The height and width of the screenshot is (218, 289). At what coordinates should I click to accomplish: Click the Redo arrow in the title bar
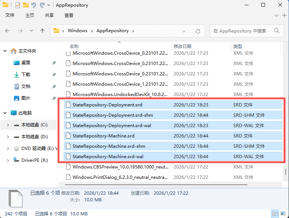point(42,5)
